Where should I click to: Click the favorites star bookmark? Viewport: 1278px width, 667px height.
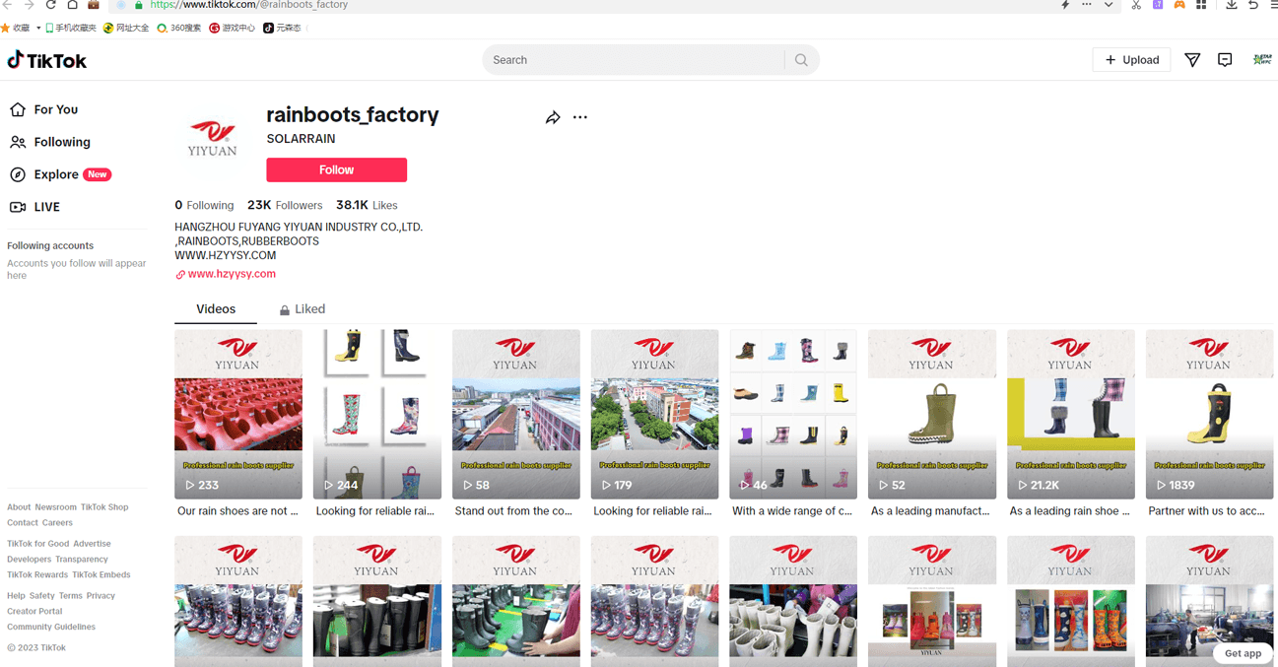tap(16, 28)
